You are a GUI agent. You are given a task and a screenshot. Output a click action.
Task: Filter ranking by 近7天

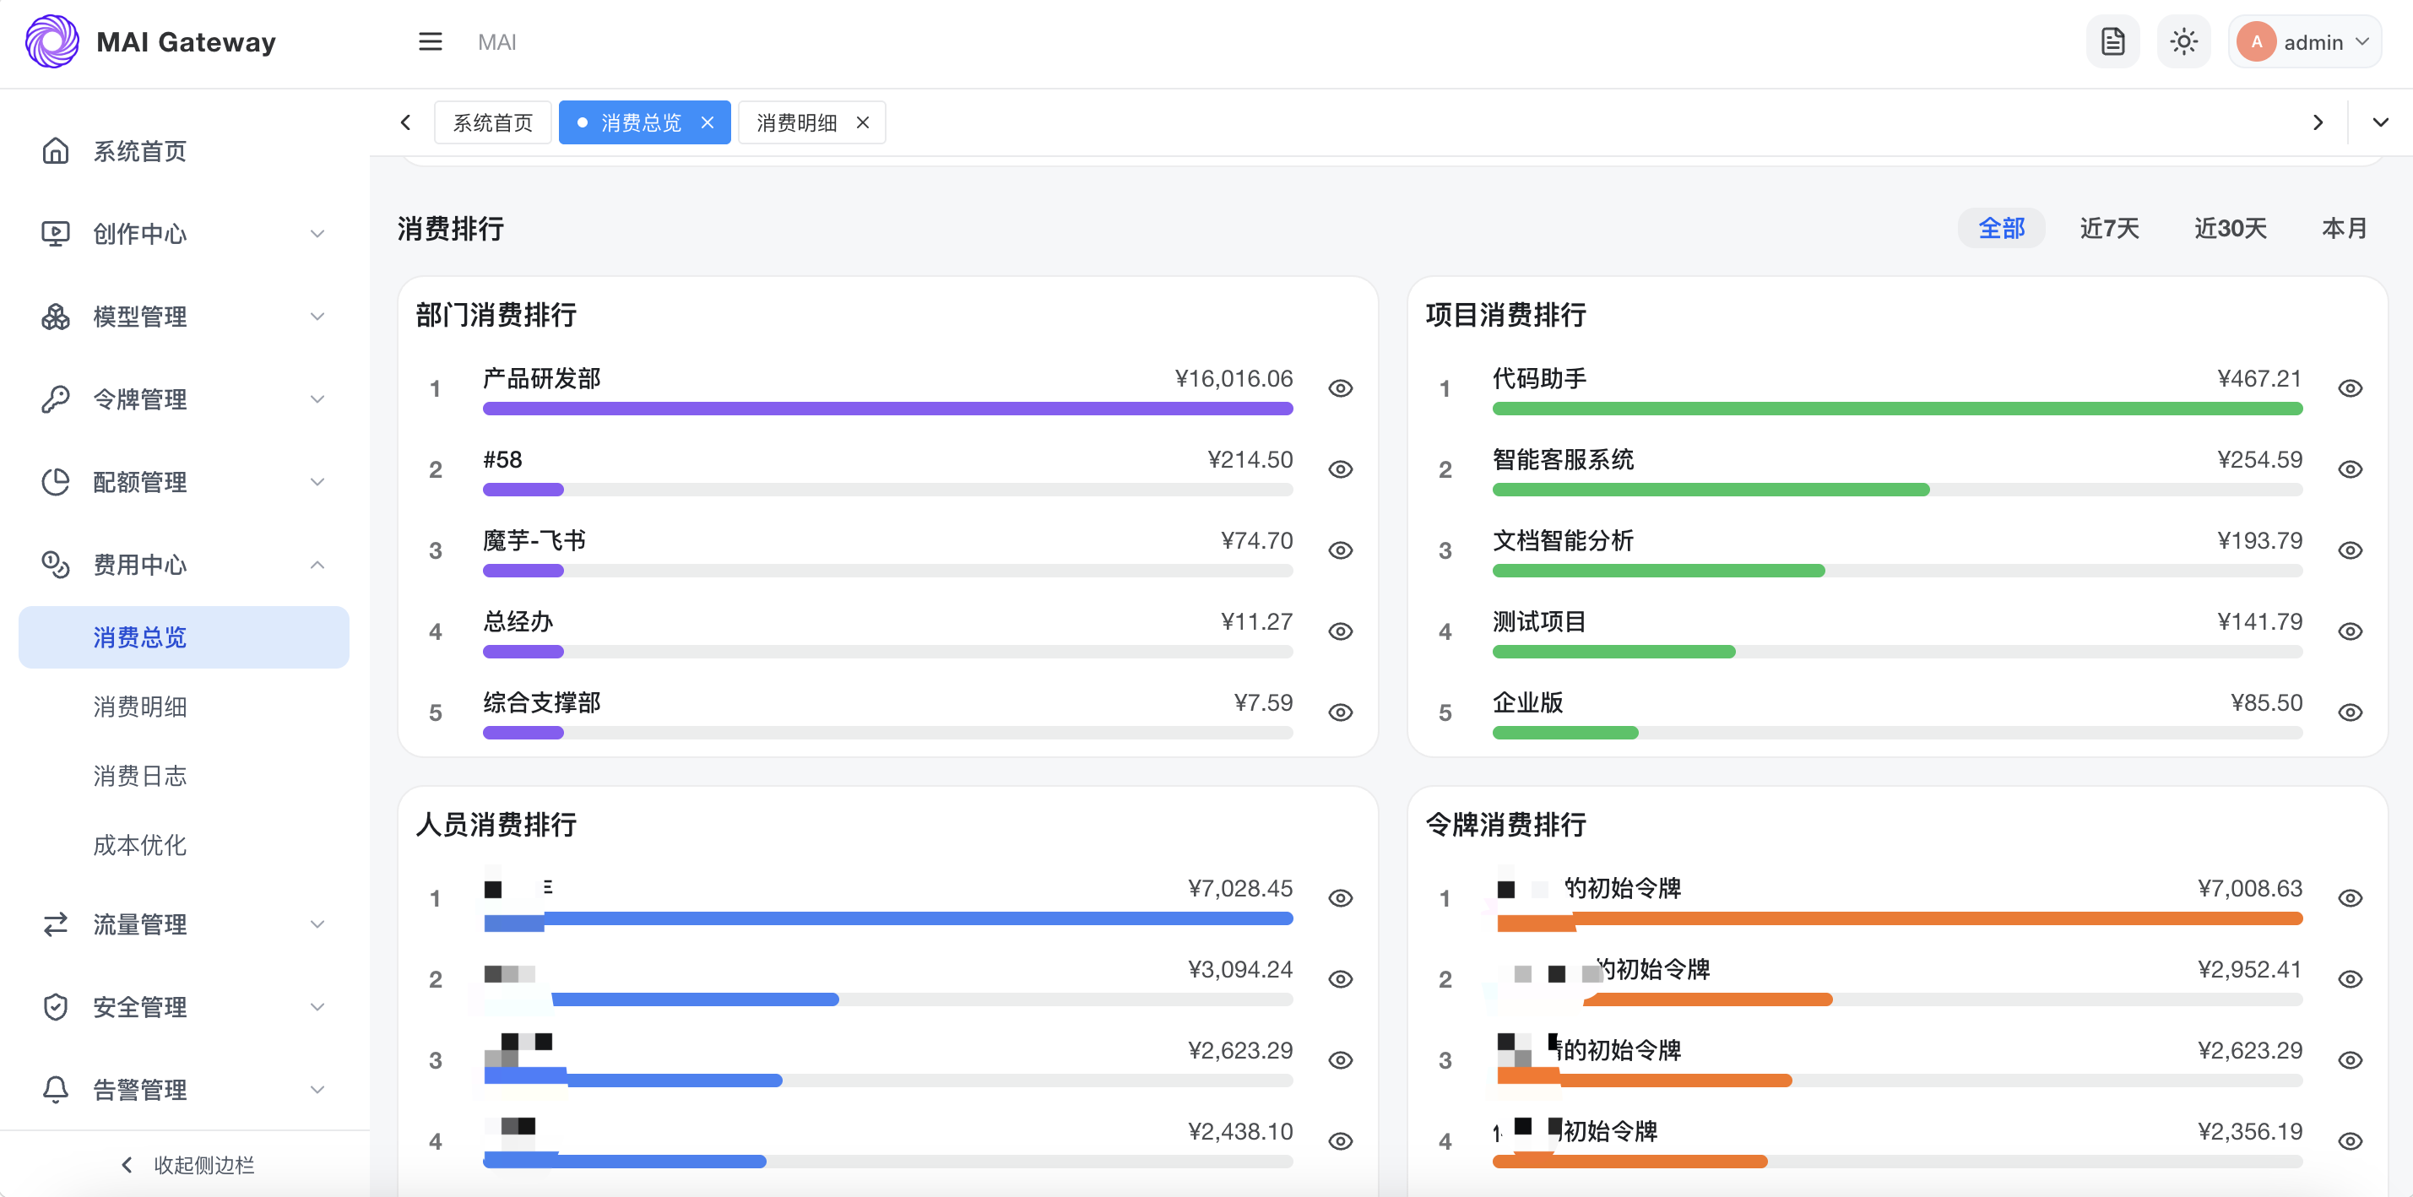2108,229
